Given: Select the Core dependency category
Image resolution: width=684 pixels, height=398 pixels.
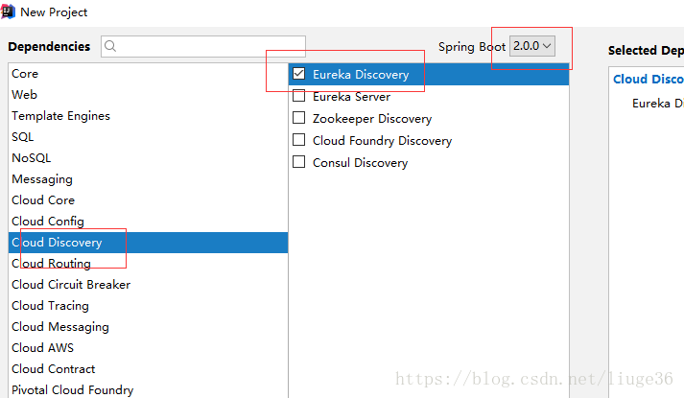Looking at the screenshot, I should click(x=149, y=74).
